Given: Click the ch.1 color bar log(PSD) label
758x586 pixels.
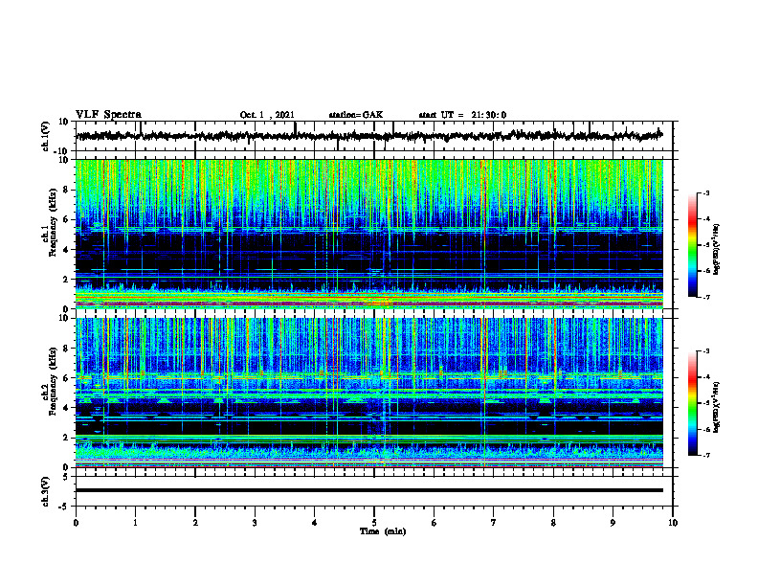Looking at the screenshot, I should 716,250.
